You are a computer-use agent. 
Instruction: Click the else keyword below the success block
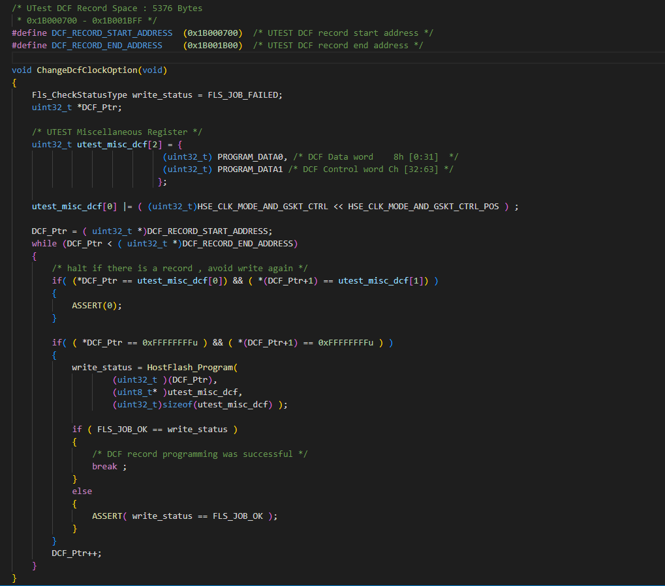click(x=82, y=491)
